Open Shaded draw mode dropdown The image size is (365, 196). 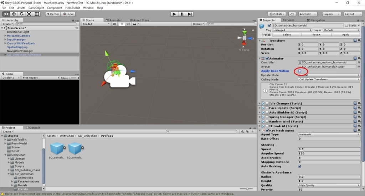pyautogui.click(x=96, y=24)
